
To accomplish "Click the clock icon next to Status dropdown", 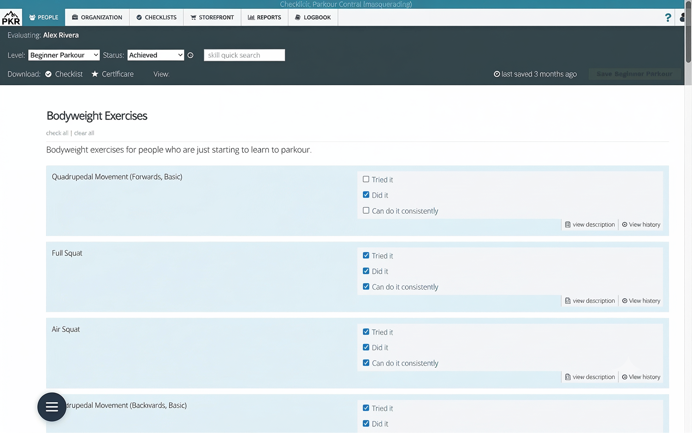I will click(190, 55).
